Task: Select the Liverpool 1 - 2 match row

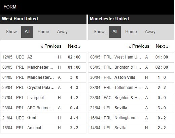Action: [x=43, y=98]
